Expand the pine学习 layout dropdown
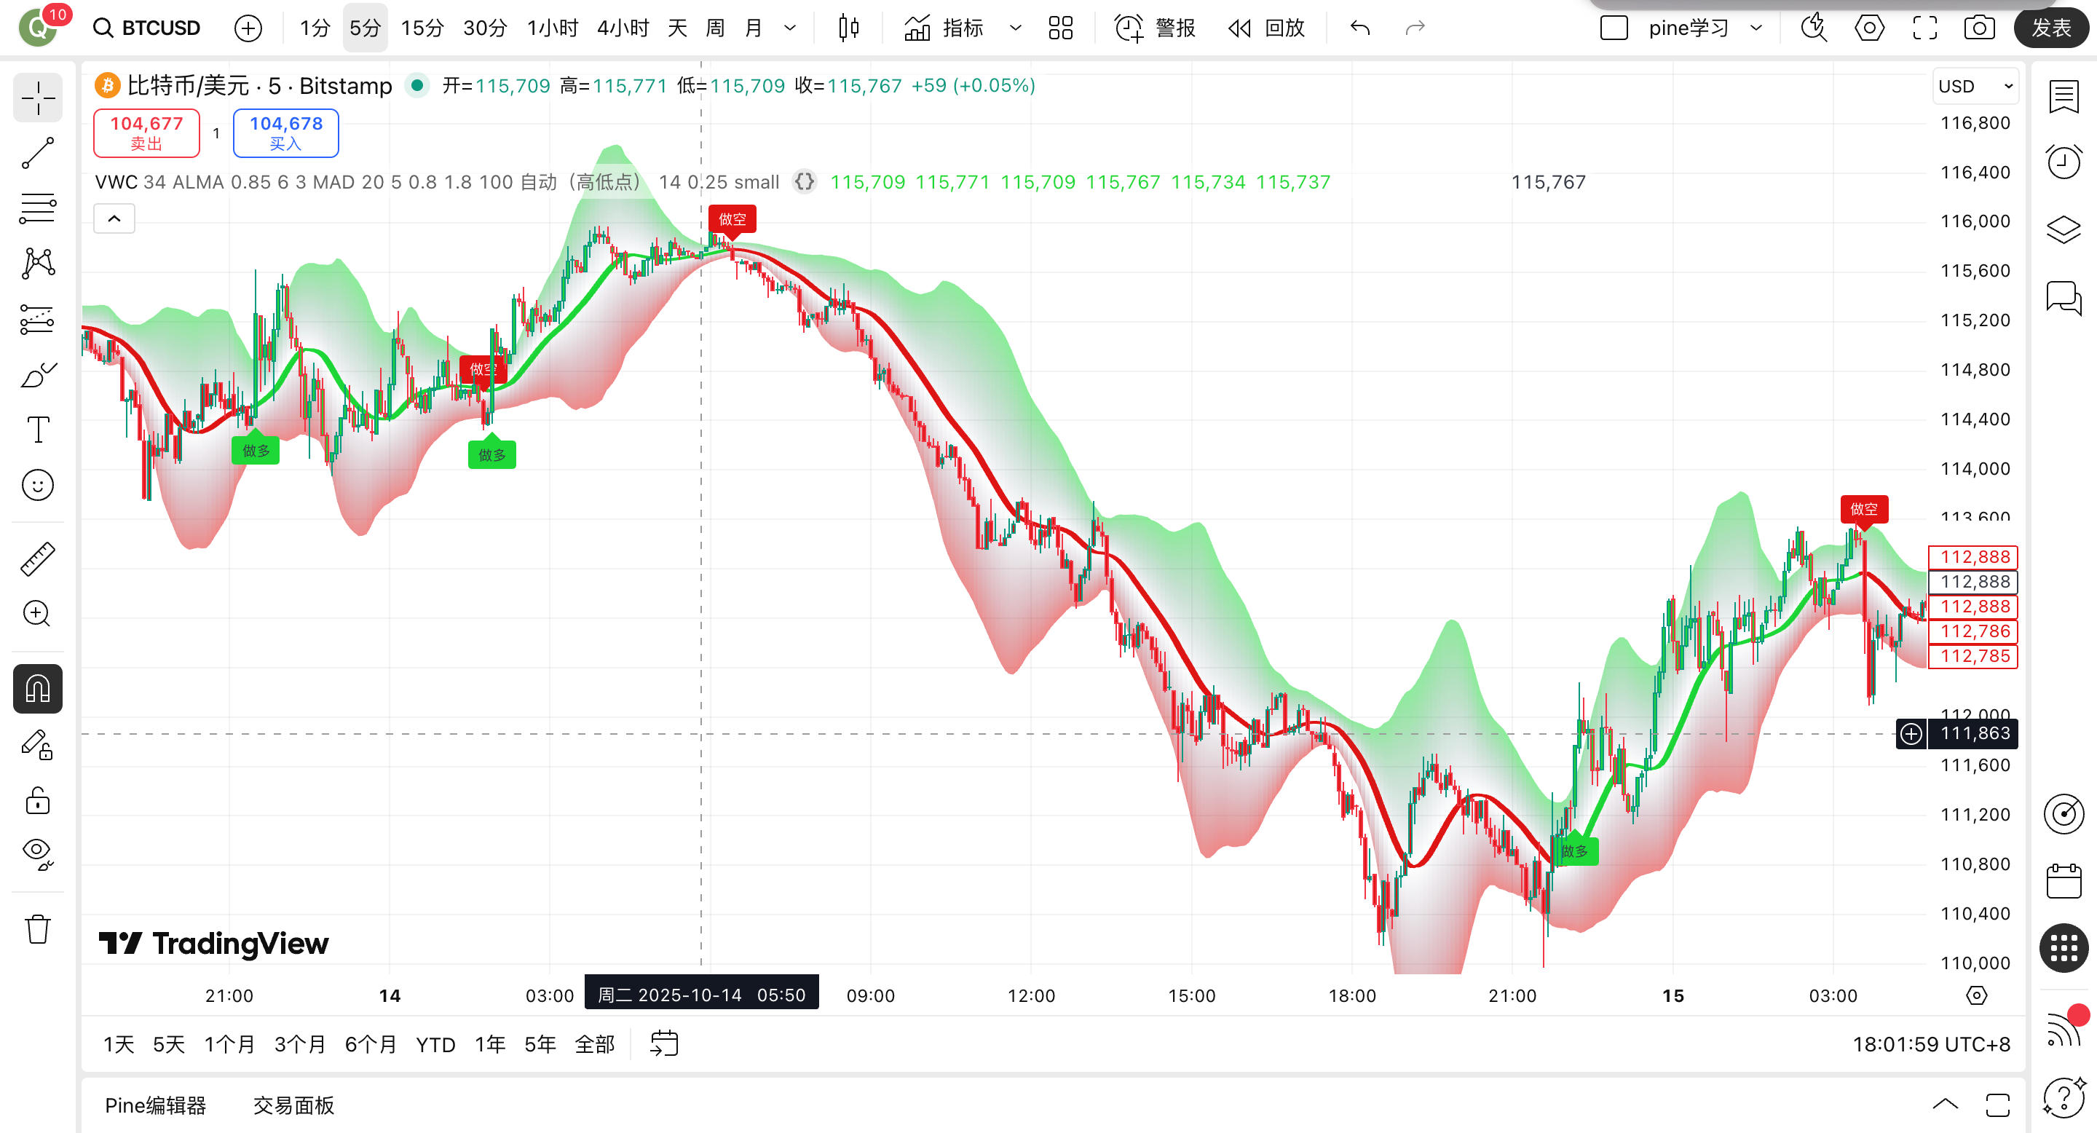This screenshot has width=2097, height=1133. coord(1756,28)
